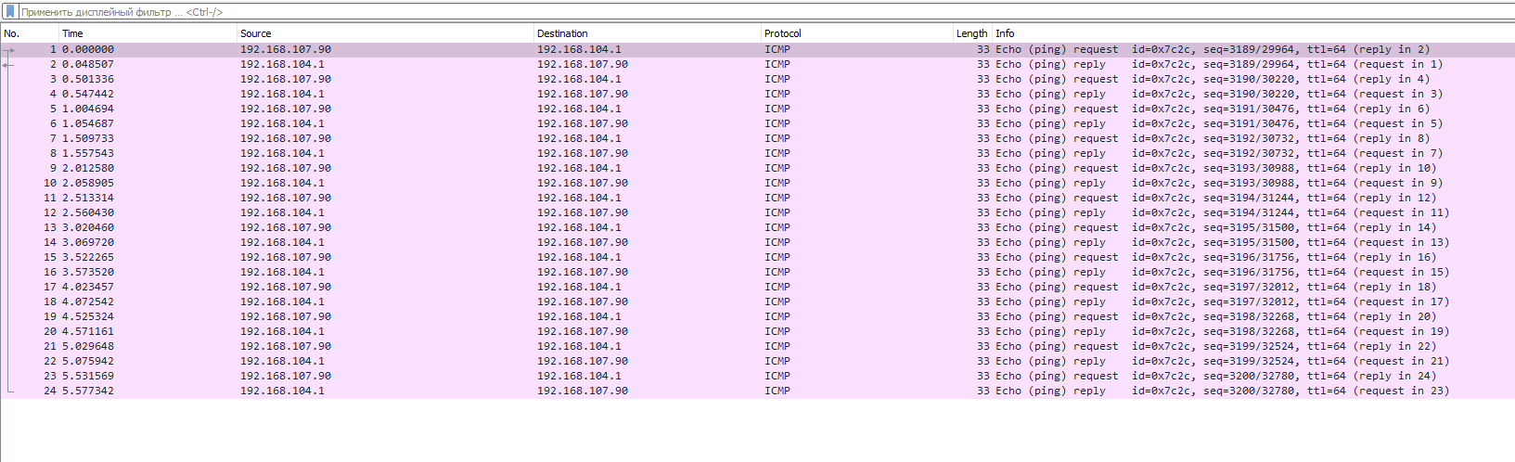Select packet 3 at time 0.501336
Screen dimensions: 1515x462
tap(757, 80)
